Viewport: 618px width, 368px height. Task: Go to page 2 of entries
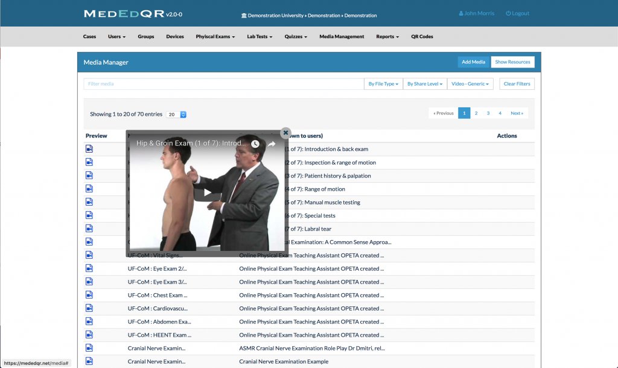point(476,113)
